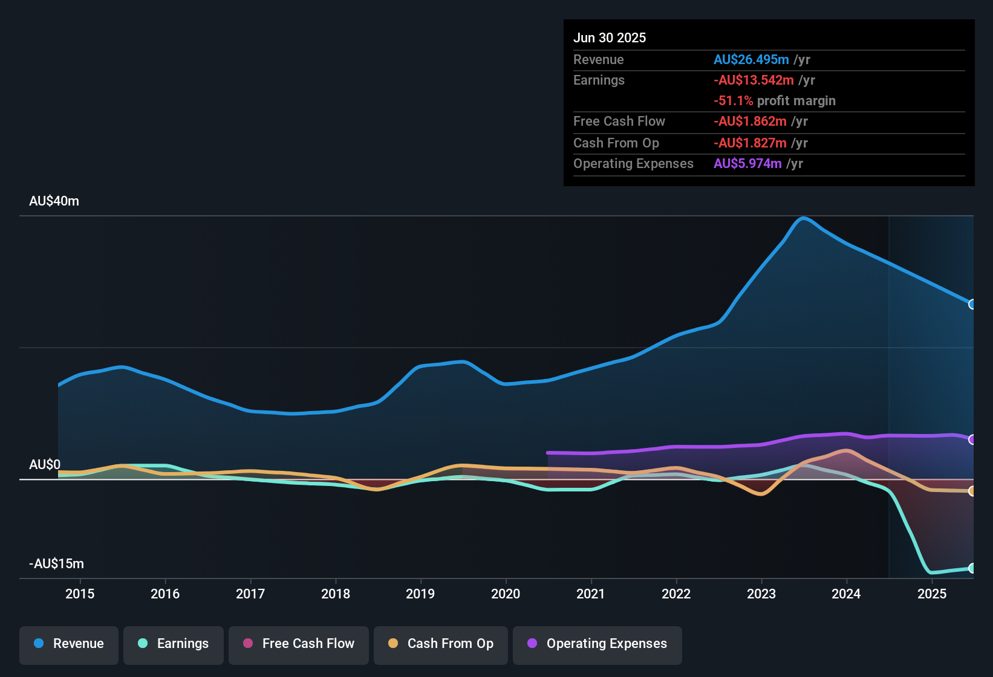Click the 2023 x-axis label
Viewport: 993px width, 677px height.
tap(761, 594)
